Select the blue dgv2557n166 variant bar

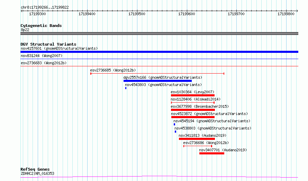[x=157, y=81]
